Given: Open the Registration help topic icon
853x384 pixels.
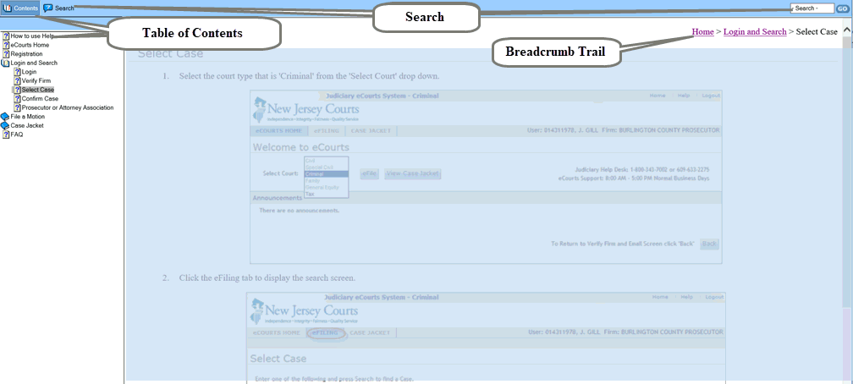Looking at the screenshot, I should tap(6, 54).
